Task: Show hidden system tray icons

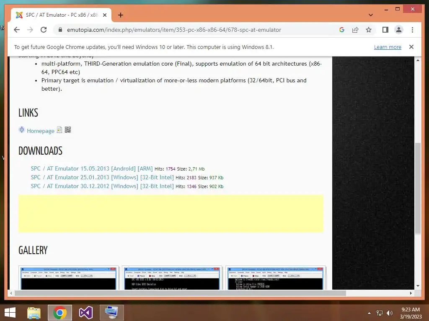Action: pyautogui.click(x=369, y=313)
